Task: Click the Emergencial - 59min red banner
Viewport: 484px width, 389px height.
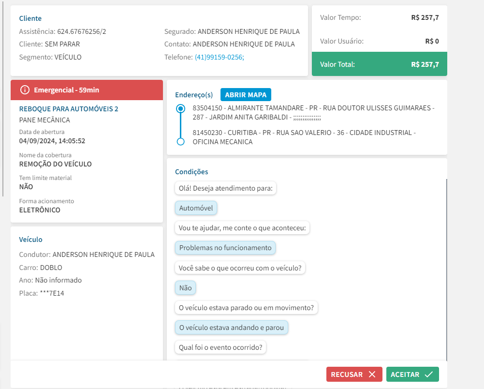Action: 87,90
